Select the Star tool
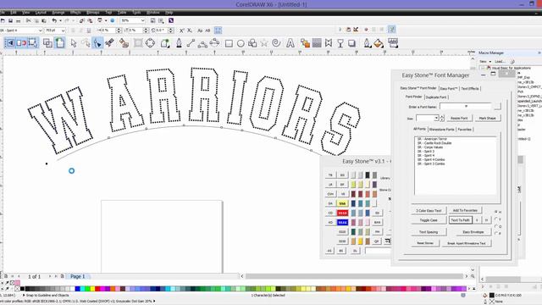 click(264, 43)
